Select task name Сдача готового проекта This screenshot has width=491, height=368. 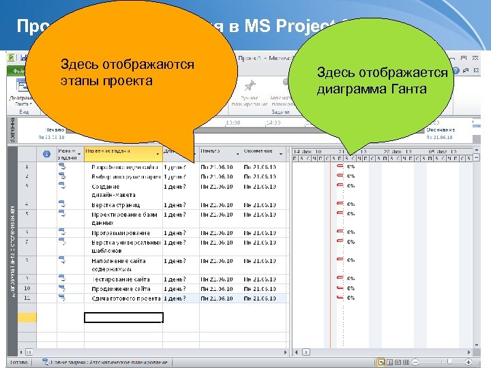click(x=126, y=298)
